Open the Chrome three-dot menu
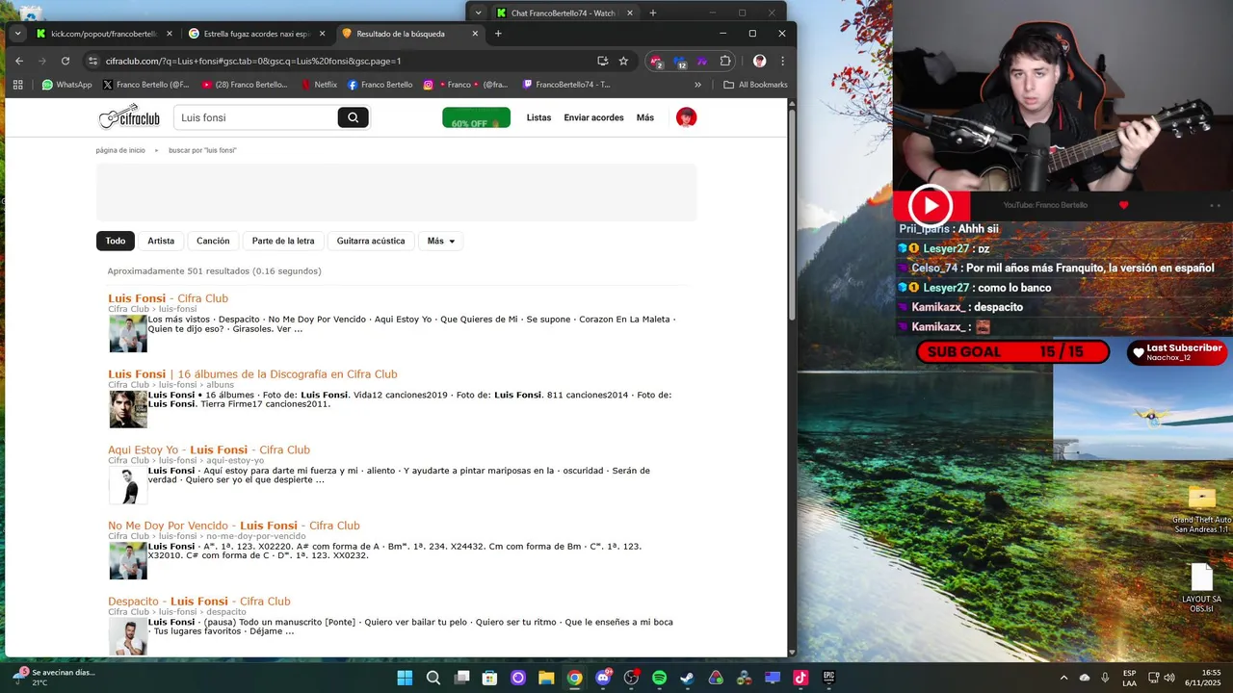Image resolution: width=1233 pixels, height=693 pixels. (782, 61)
